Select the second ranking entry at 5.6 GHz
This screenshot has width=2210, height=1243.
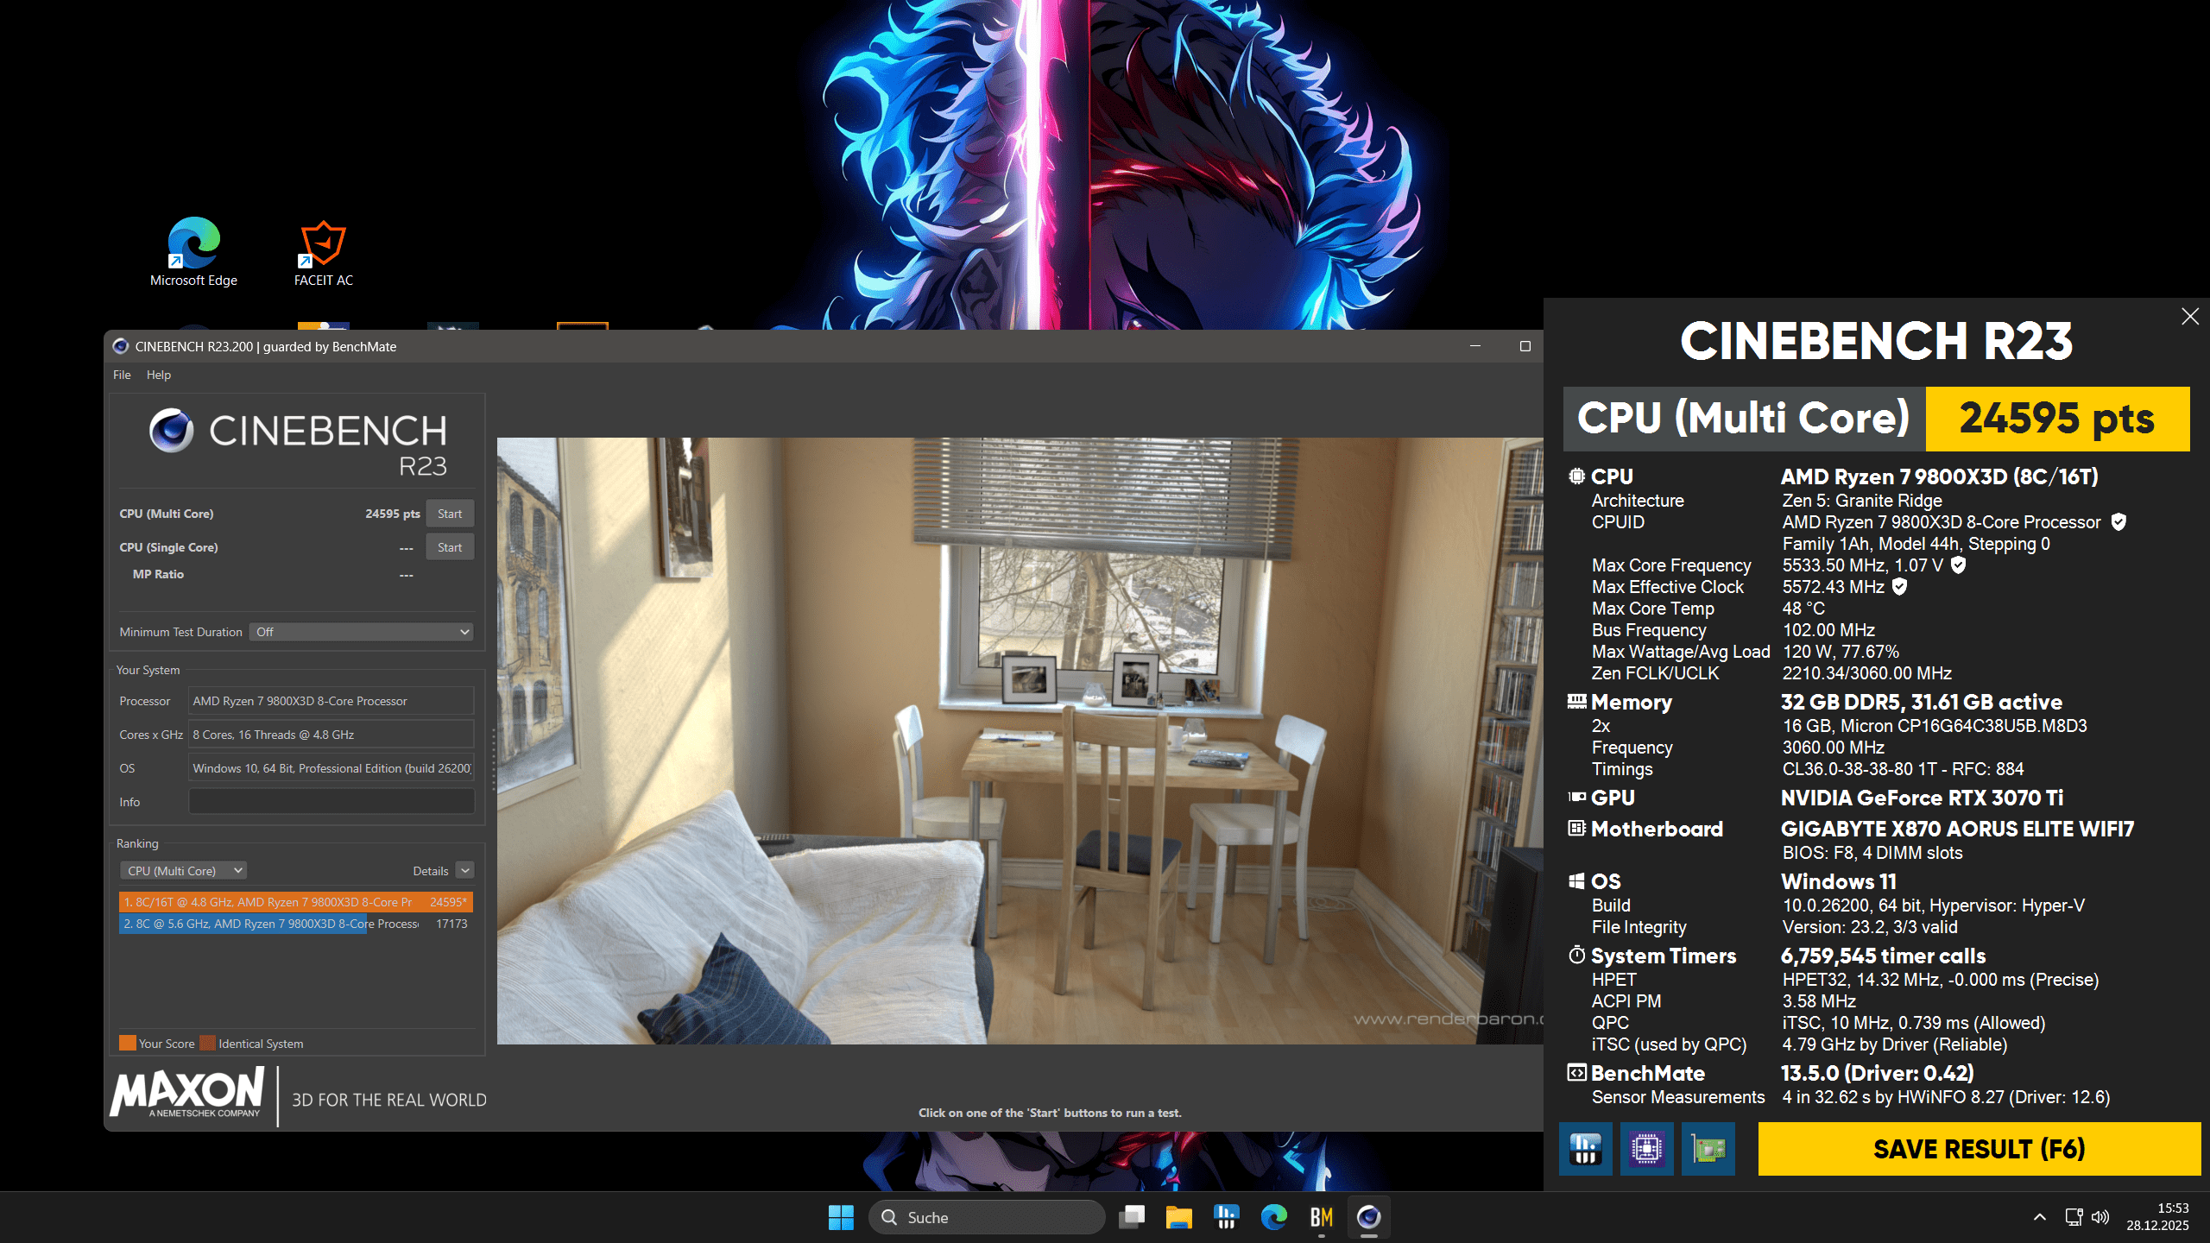pos(276,923)
